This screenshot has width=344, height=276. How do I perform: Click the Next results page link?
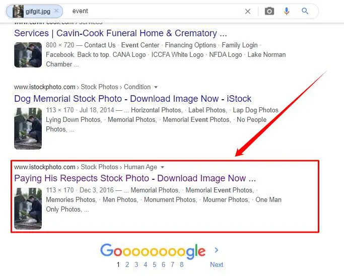click(217, 264)
